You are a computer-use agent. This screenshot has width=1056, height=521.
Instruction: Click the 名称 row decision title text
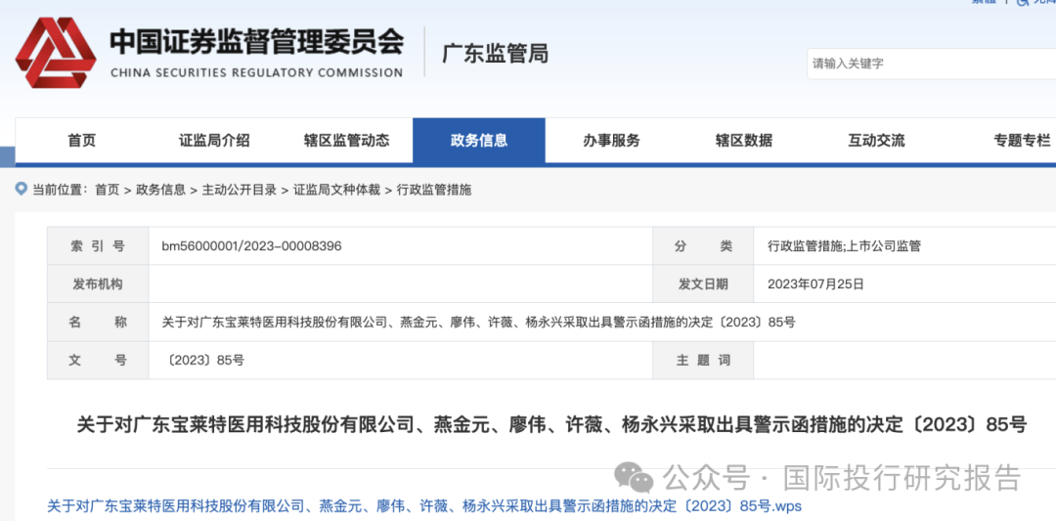tap(478, 323)
